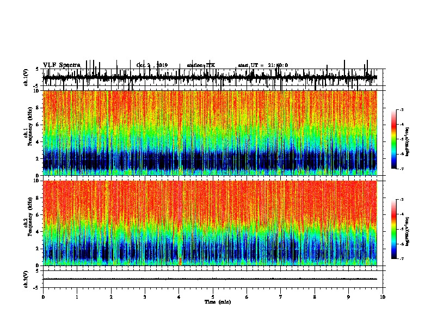This screenshot has width=431, height=333.
Task: Click the ch.1 voltage waveform trace
Action: (x=210, y=77)
